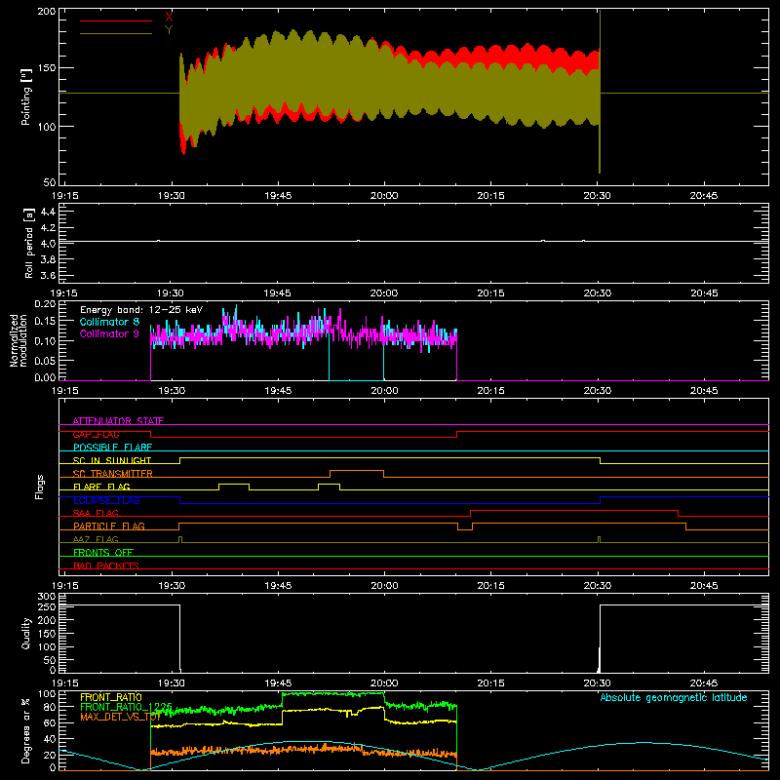This screenshot has width=780, height=780.
Task: Click the "Absolute geomagnetic latitude" label
Action: [x=674, y=697]
